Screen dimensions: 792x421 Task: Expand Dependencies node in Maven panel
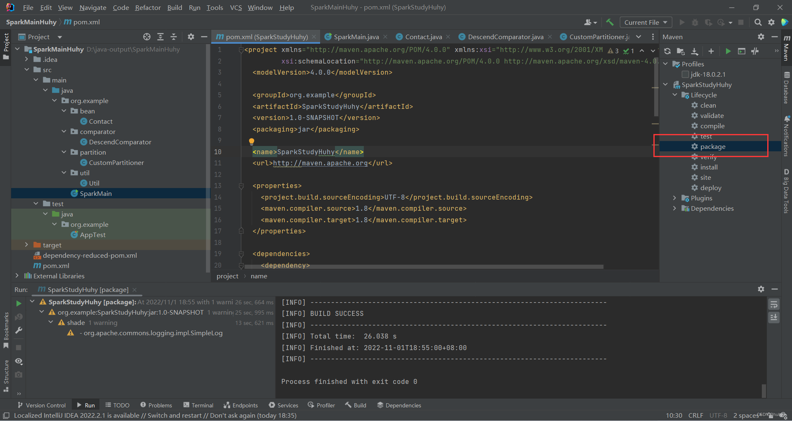click(x=675, y=208)
